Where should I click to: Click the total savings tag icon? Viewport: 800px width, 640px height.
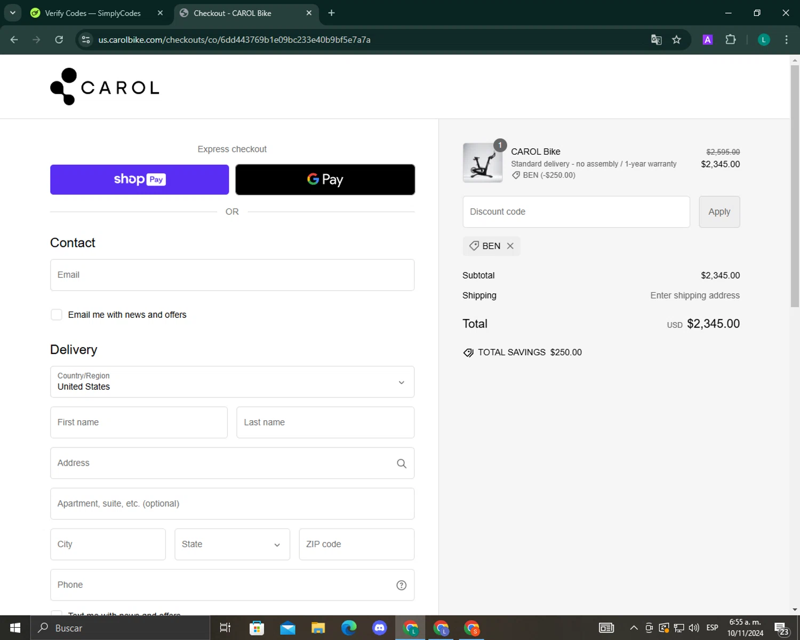(468, 353)
